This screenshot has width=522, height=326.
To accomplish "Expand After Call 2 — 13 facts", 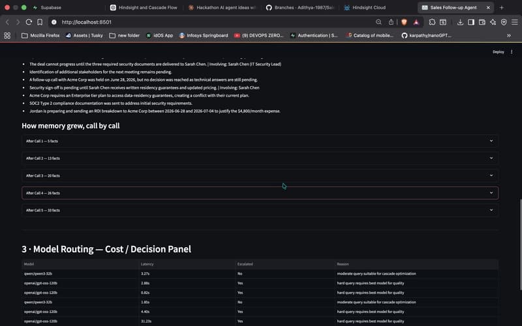I will [x=260, y=158].
